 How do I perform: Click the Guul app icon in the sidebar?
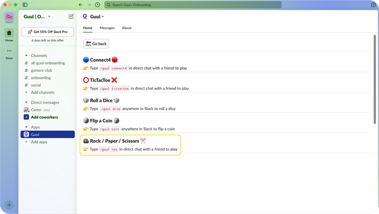26,134
